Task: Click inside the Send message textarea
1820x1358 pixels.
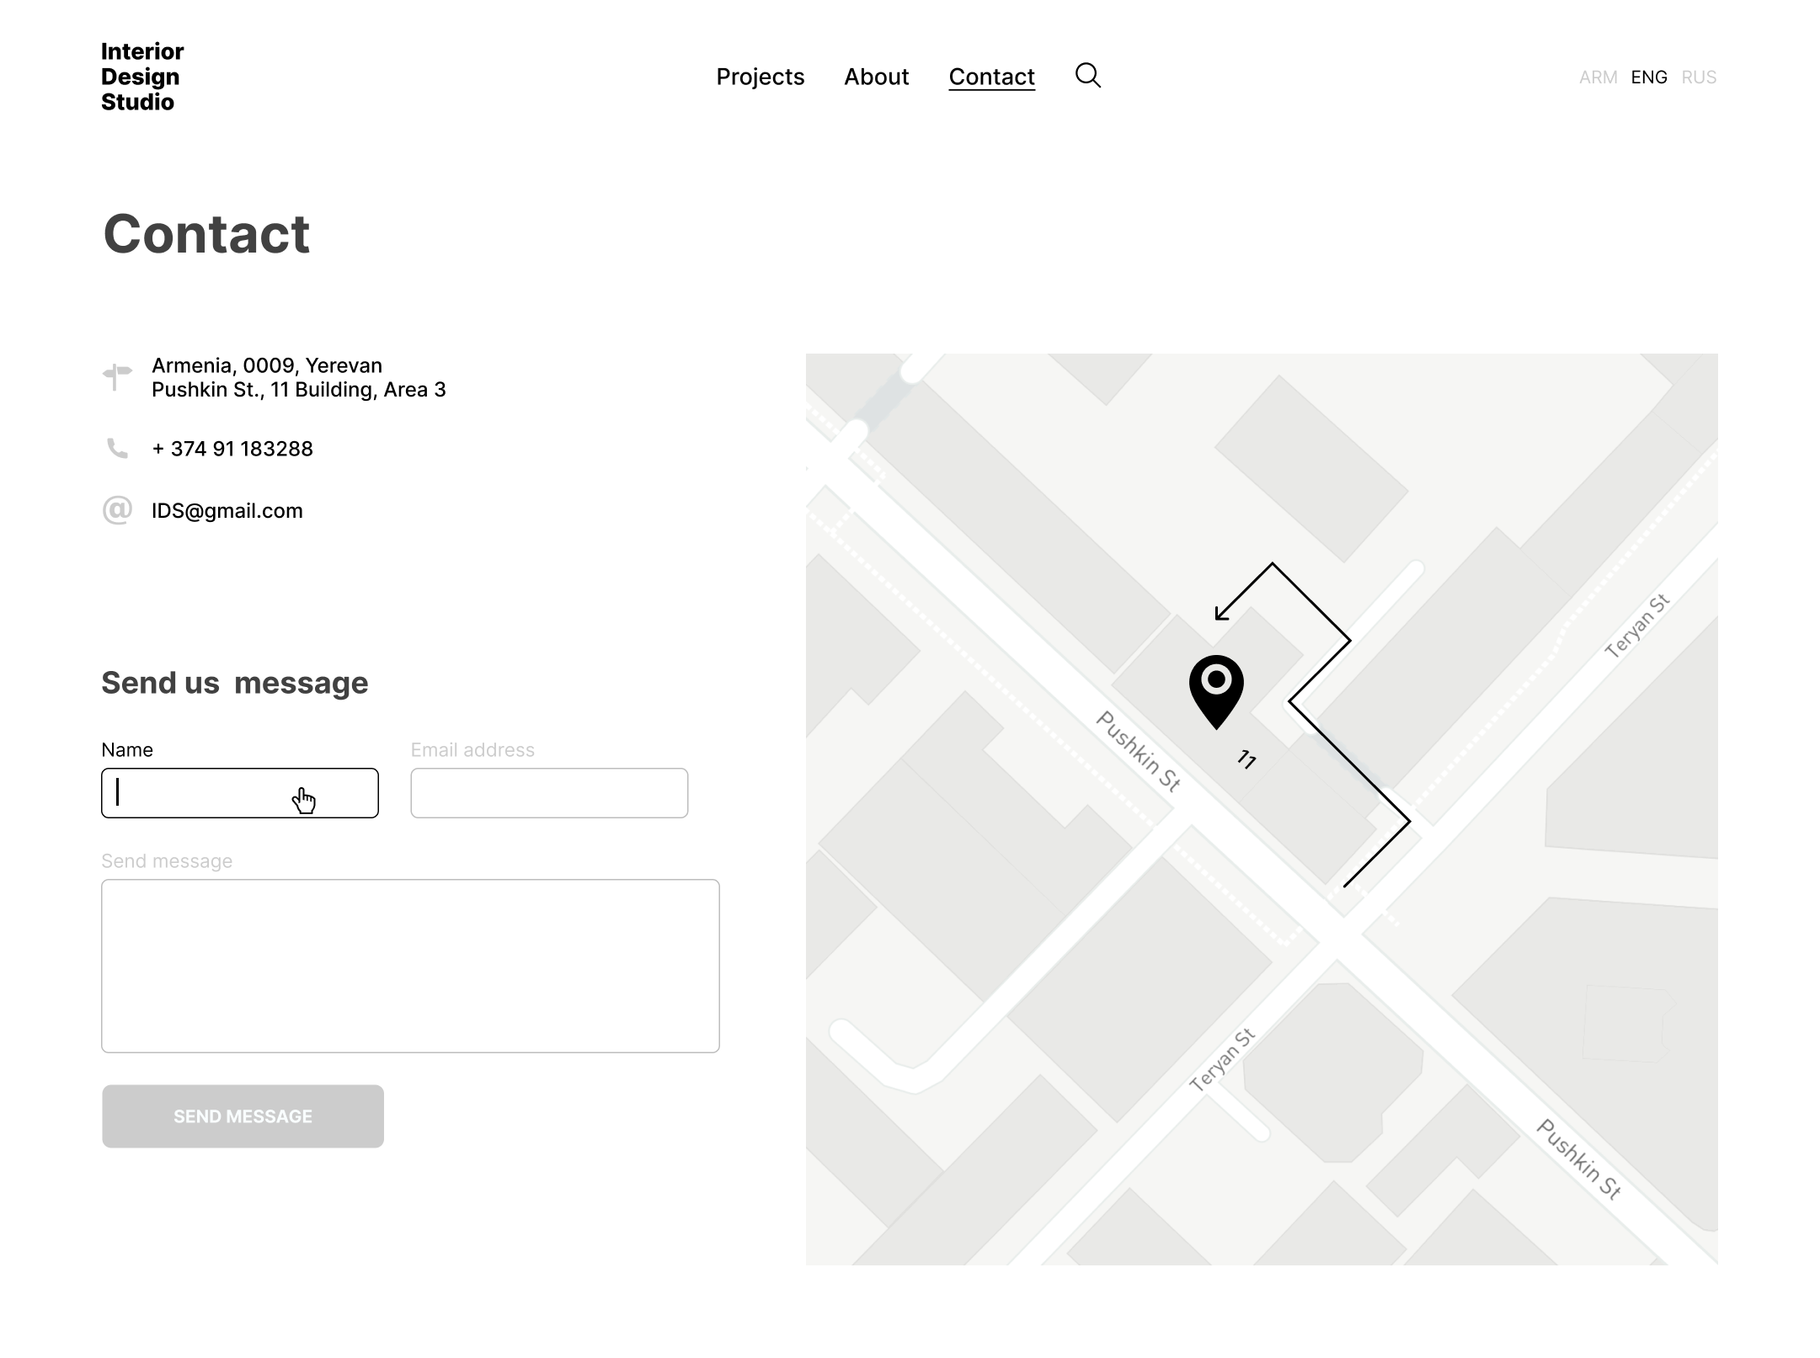Action: tap(410, 967)
